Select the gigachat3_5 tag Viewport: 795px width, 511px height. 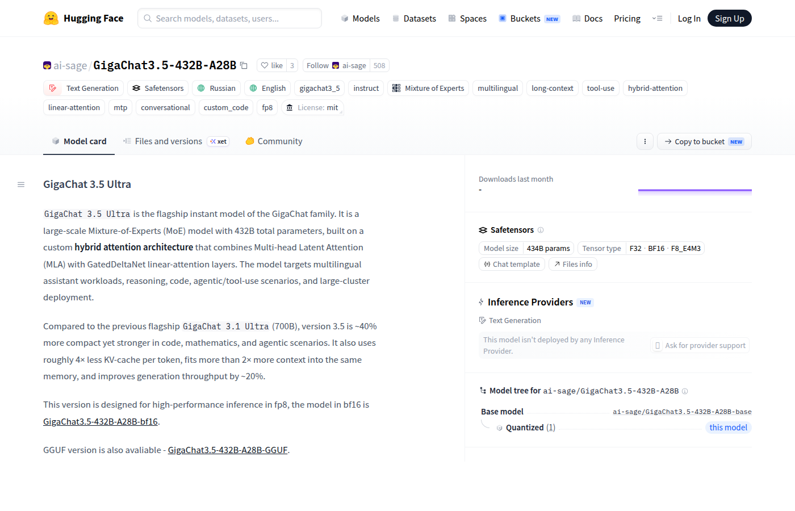point(320,88)
